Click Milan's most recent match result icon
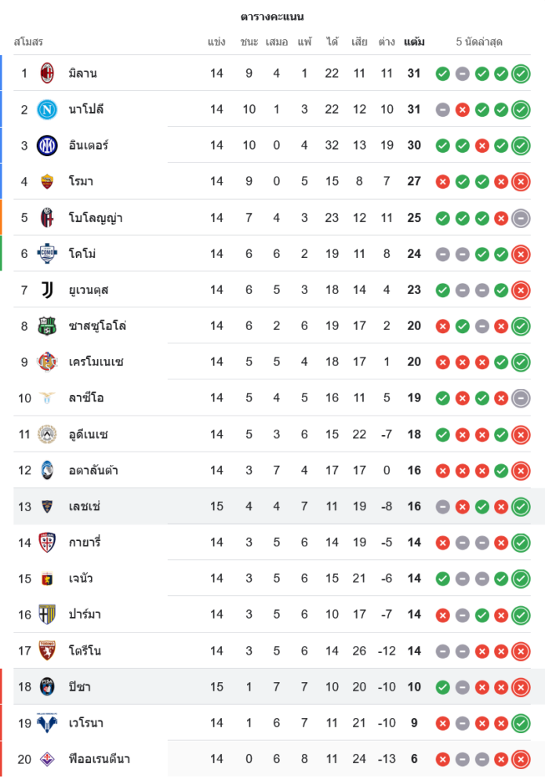Viewport: 545px width, 784px height. tap(521, 74)
